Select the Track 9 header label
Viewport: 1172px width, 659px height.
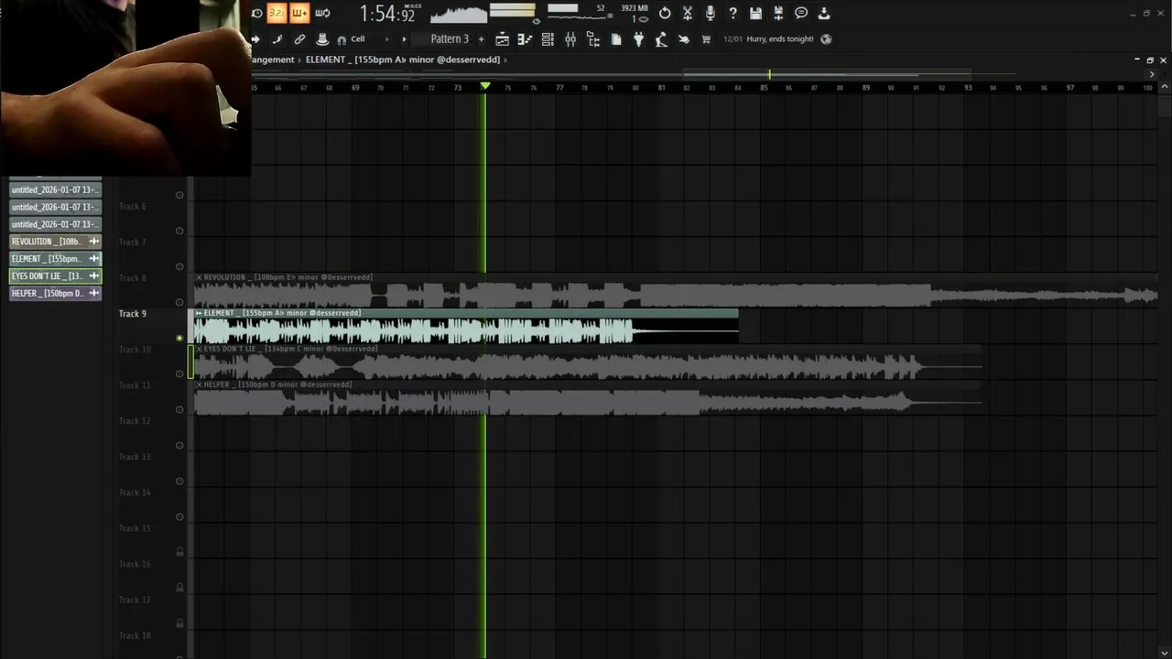pyautogui.click(x=133, y=314)
